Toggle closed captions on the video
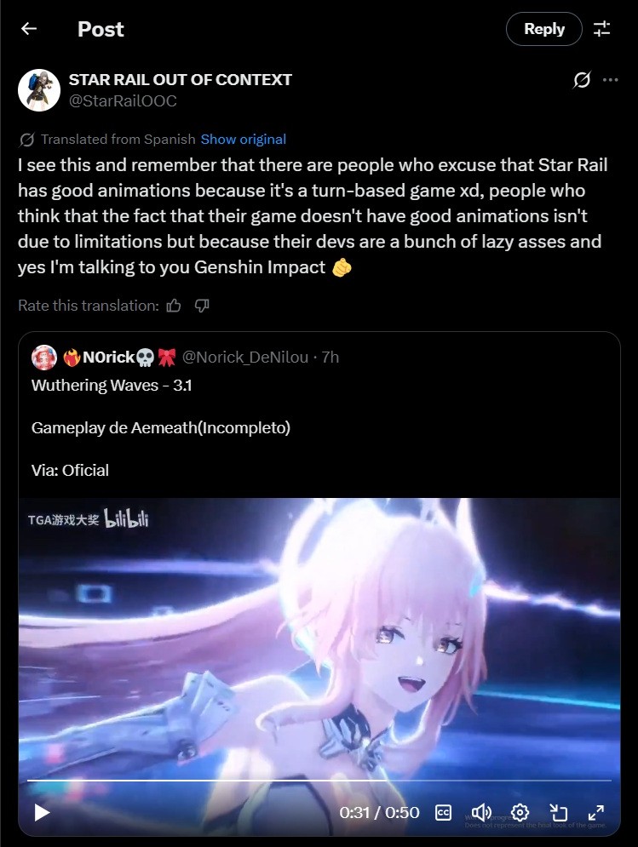 click(x=443, y=812)
